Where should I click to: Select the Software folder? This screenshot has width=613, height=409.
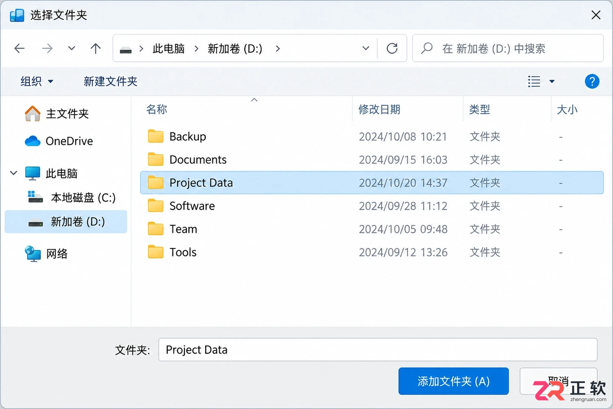pyautogui.click(x=372, y=206)
